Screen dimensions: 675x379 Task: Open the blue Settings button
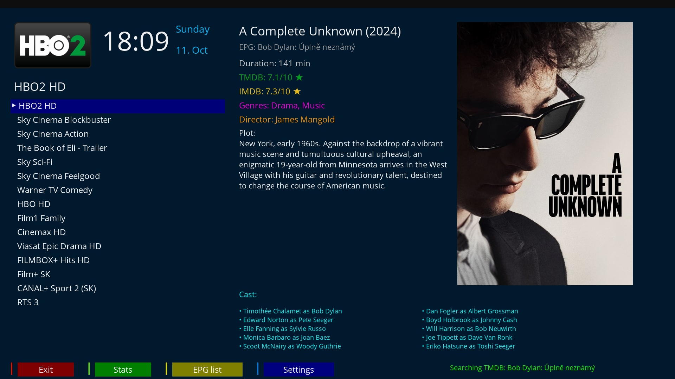pyautogui.click(x=298, y=370)
